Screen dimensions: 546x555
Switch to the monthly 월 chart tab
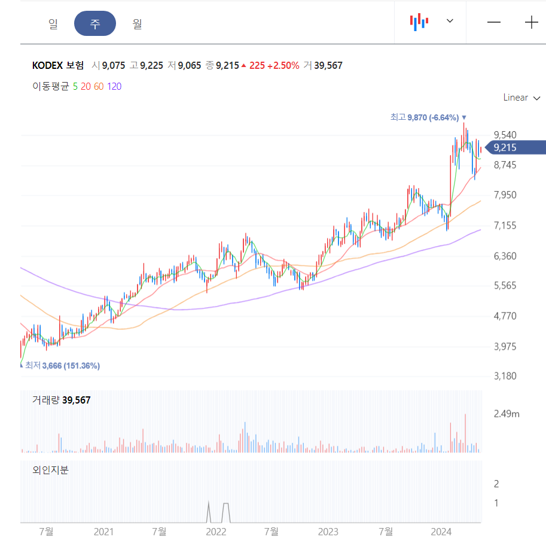[137, 23]
